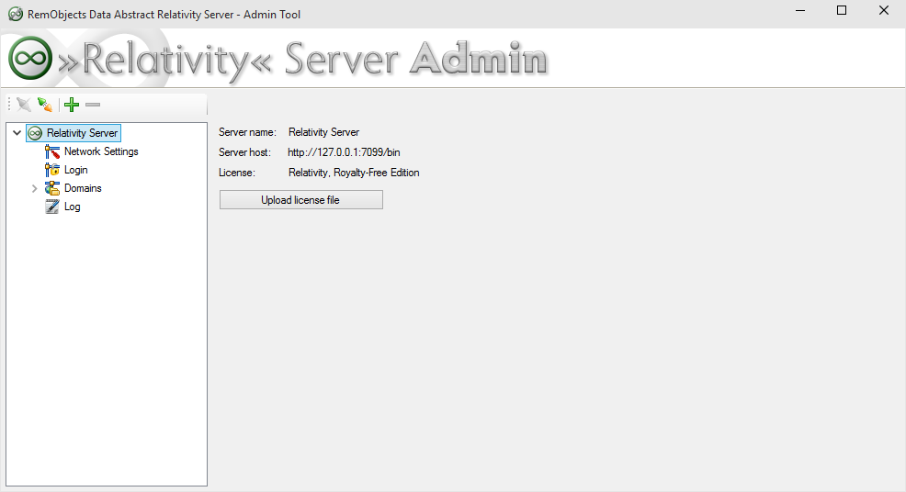The image size is (906, 492).
Task: Click the Upload license file button
Action: [301, 200]
